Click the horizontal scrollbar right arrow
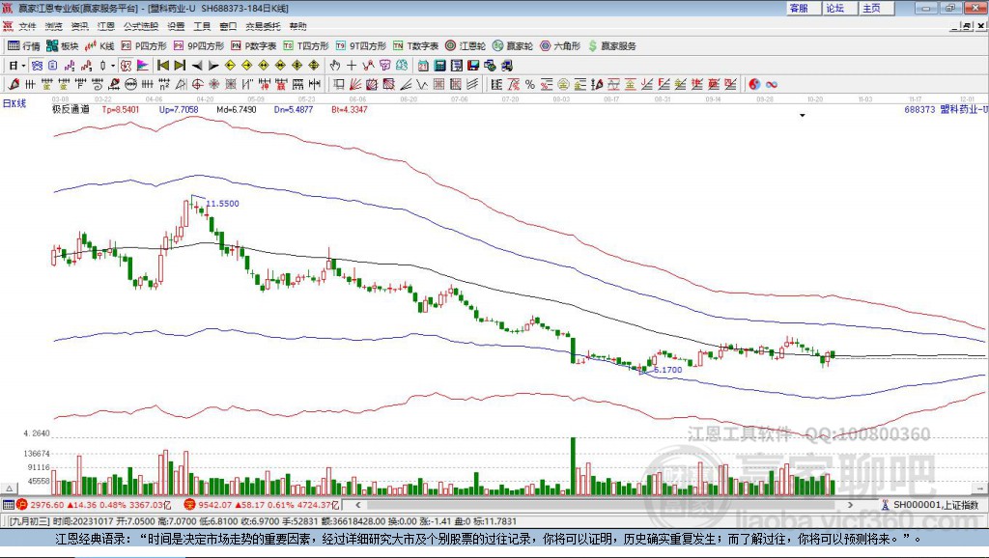Screen dimensions: 989x558 point(850,505)
